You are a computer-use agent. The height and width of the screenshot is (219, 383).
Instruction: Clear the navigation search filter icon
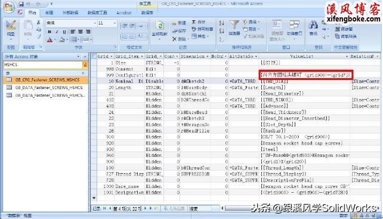click(85, 65)
